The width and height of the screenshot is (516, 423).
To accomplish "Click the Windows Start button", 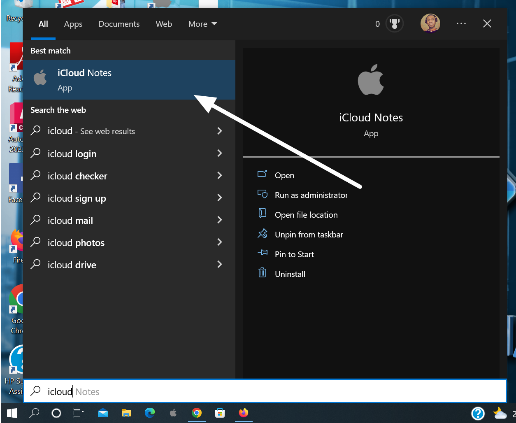I will (12, 413).
